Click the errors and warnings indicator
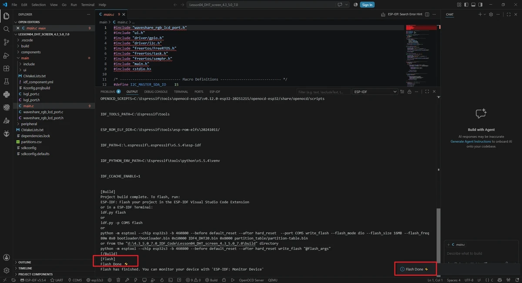522x283 pixels. click(193, 280)
